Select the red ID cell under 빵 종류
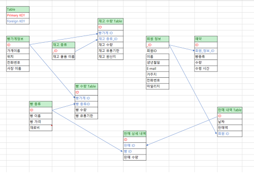The height and width of the screenshot is (184, 254). (x=41, y=110)
